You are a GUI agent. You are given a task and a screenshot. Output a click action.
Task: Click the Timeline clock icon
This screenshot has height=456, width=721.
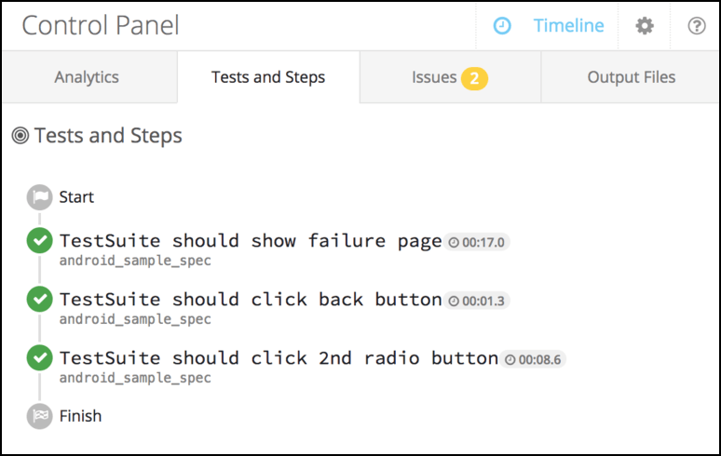point(502,26)
